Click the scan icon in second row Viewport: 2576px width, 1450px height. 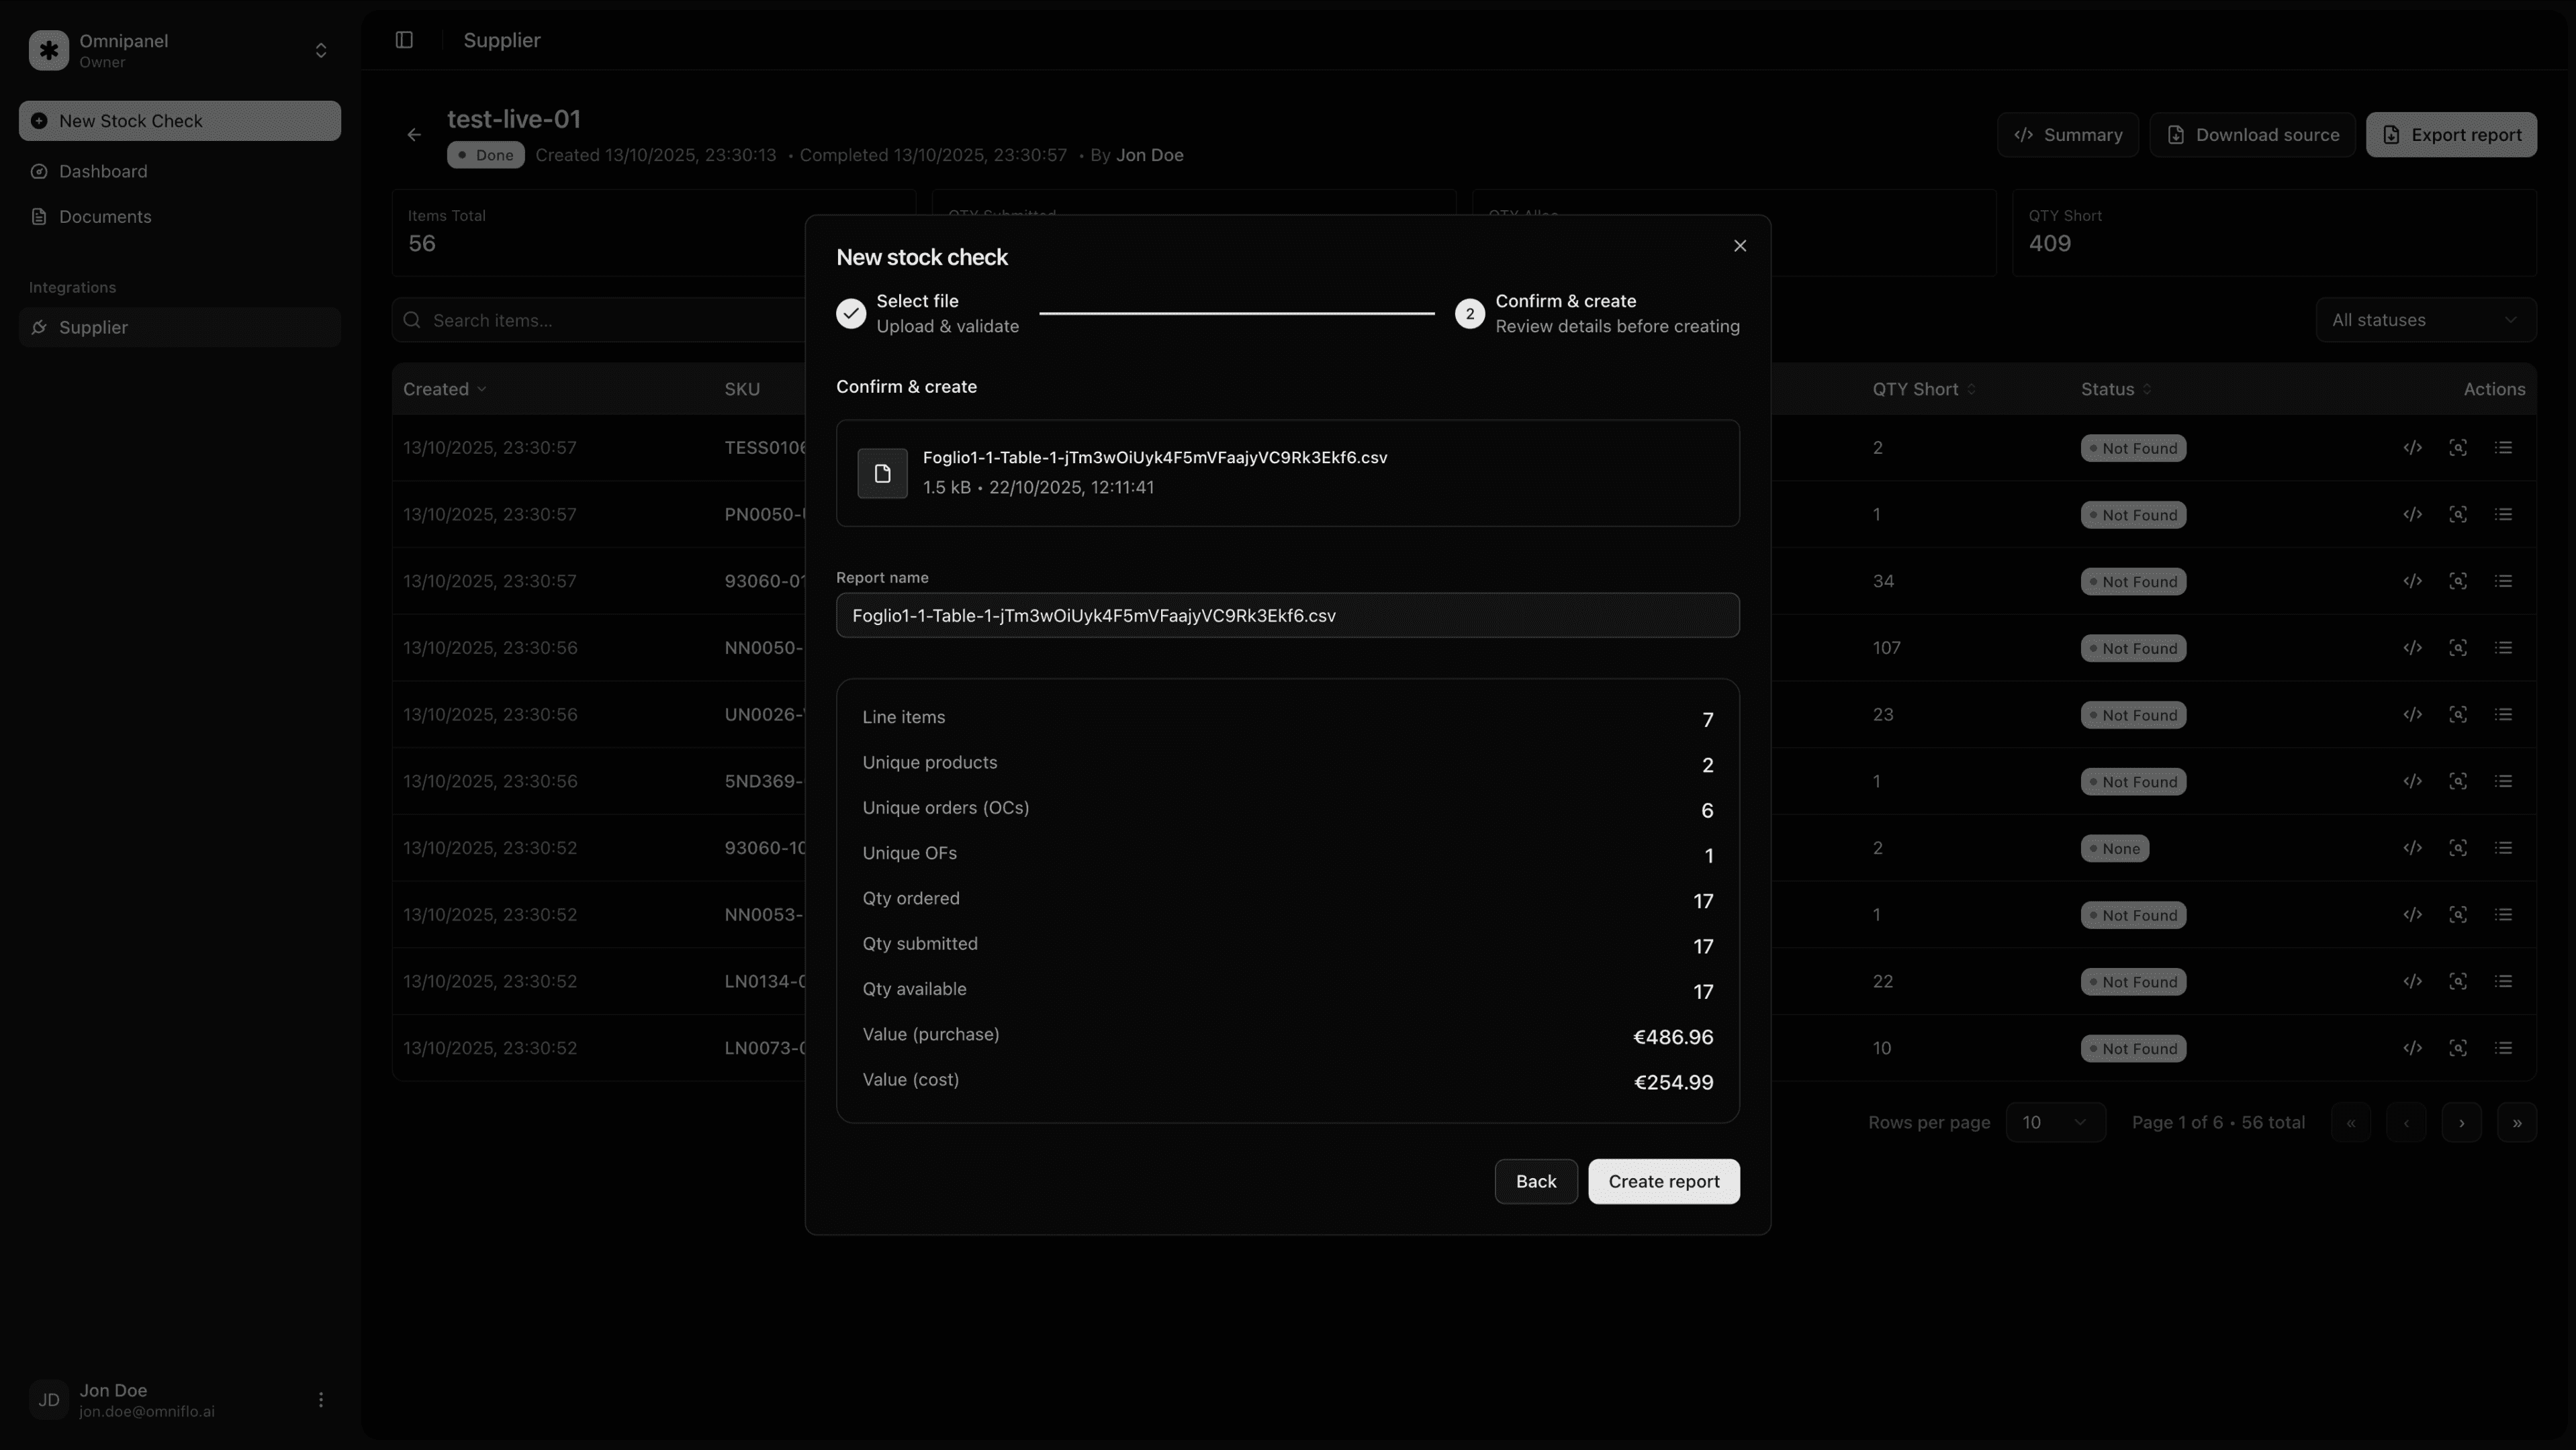click(x=2458, y=515)
